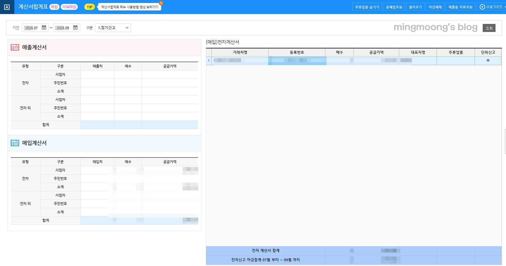
Task: Open the 이용가이드 button
Action: 491,7
